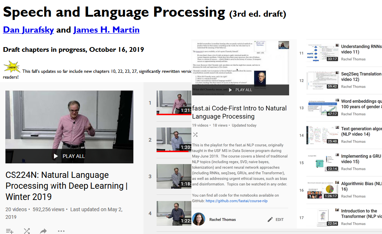Play all fast.ai playlist videos
The image size is (382, 234).
point(240,90)
